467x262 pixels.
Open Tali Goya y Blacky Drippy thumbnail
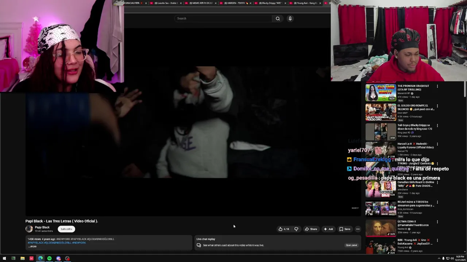(x=381, y=132)
